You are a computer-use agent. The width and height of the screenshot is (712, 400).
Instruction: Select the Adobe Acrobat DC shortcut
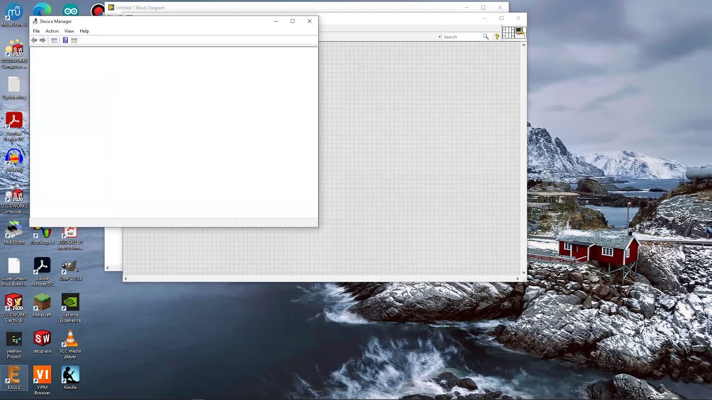pos(42,272)
